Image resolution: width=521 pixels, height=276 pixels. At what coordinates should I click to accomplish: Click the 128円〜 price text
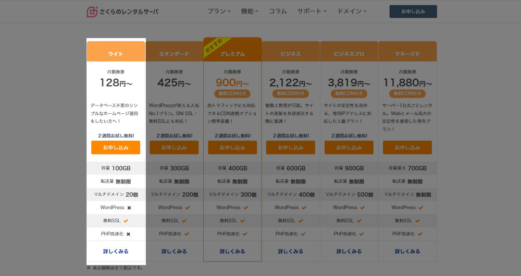116,82
